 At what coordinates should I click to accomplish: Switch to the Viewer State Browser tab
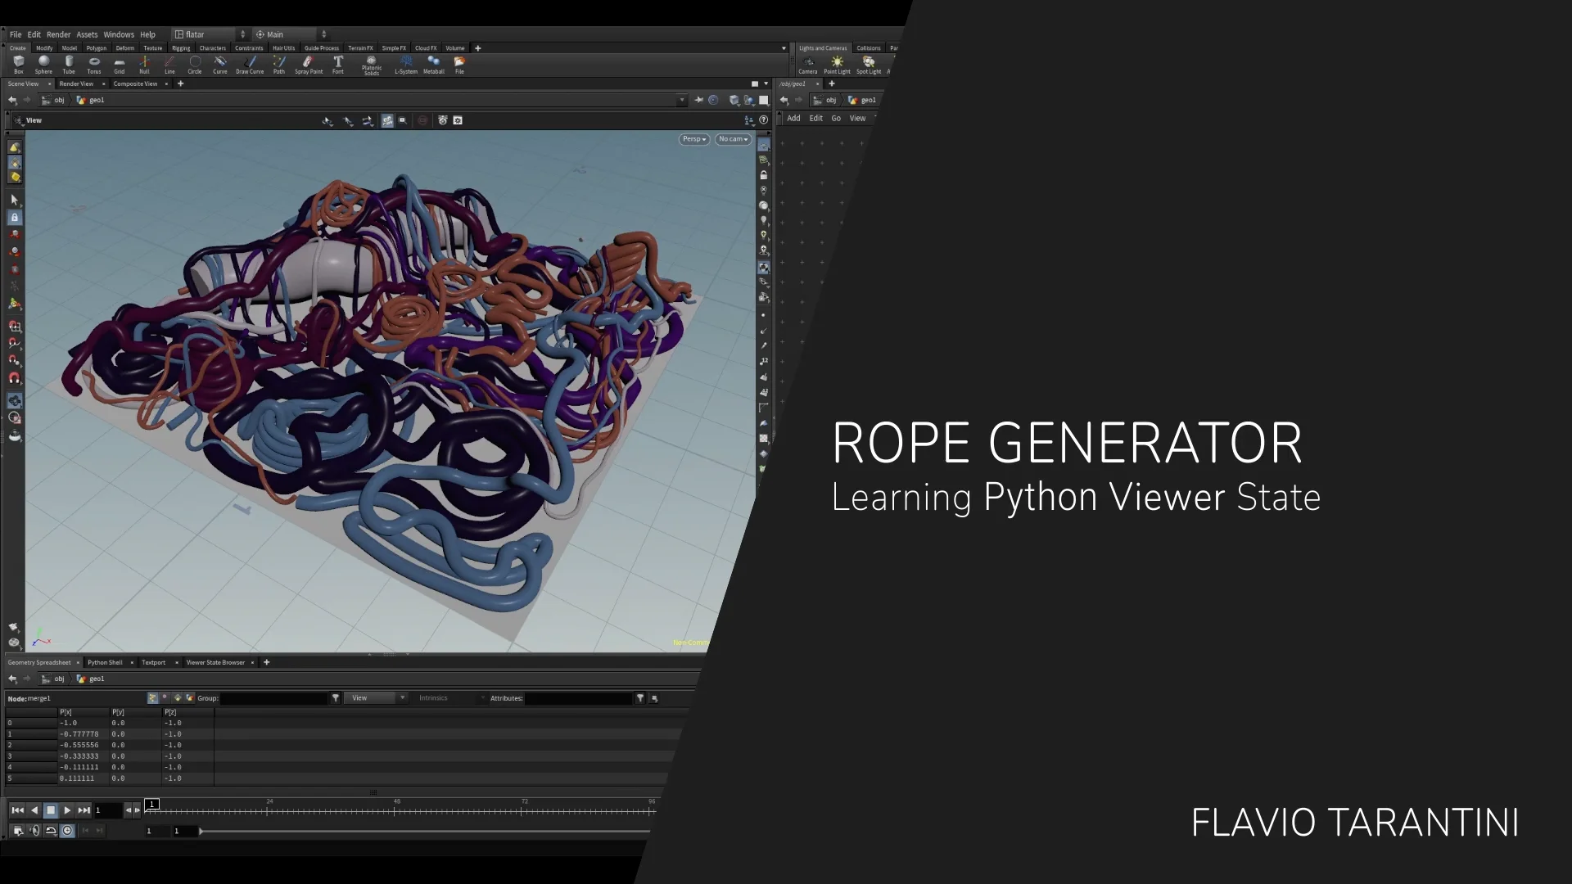click(x=215, y=662)
